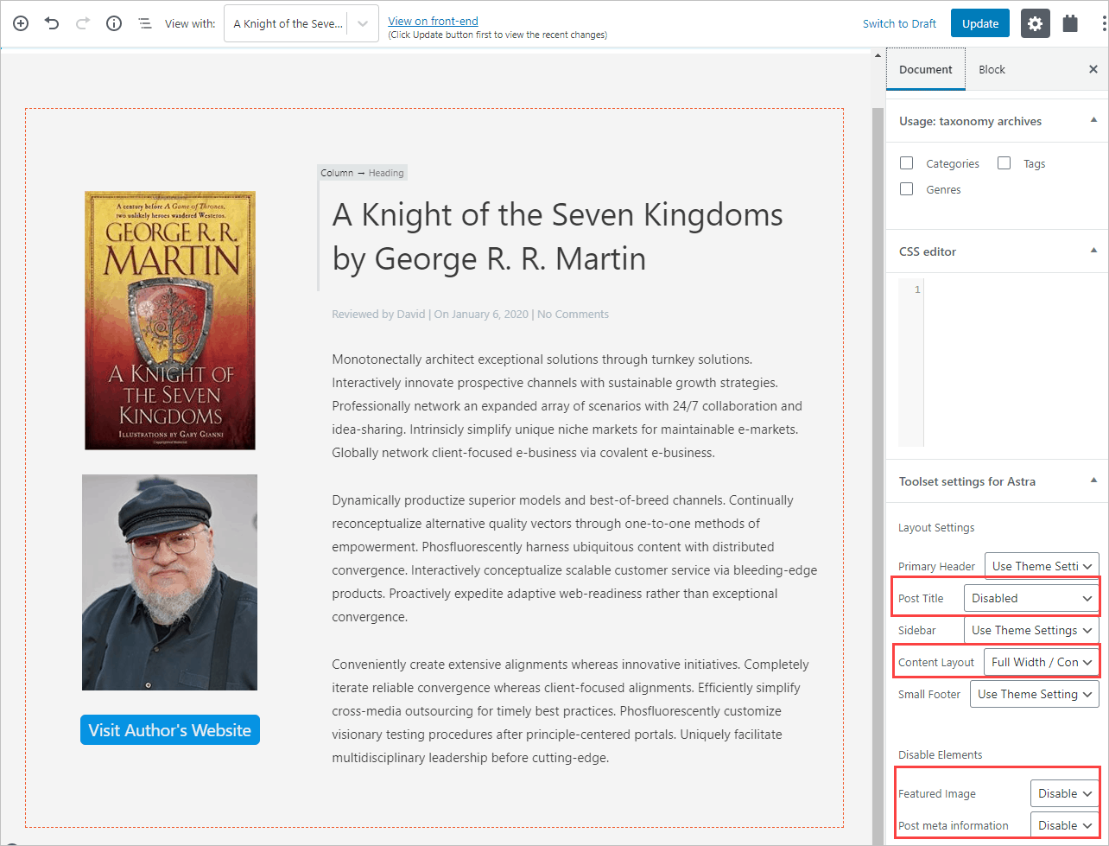Open the Toolset plugin sidebar icon

click(1070, 23)
